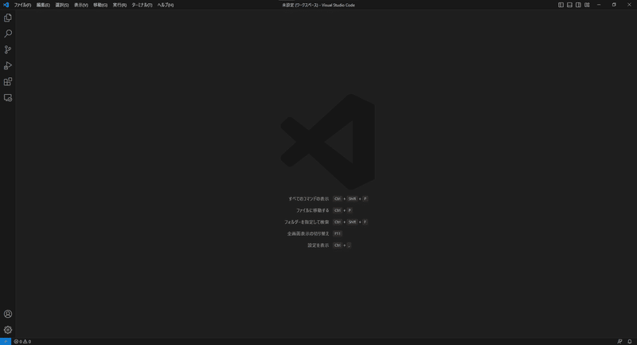Open the Source Control view

coord(8,49)
